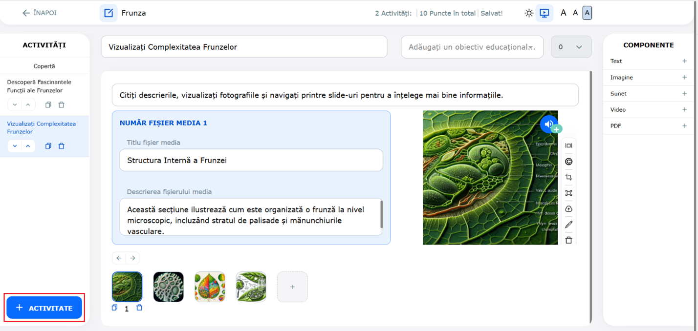Go back with the ÎNAPOI link
The height and width of the screenshot is (331, 698).
tap(39, 13)
